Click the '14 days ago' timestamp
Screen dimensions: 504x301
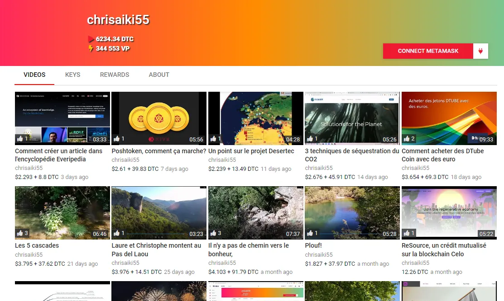coord(373,177)
